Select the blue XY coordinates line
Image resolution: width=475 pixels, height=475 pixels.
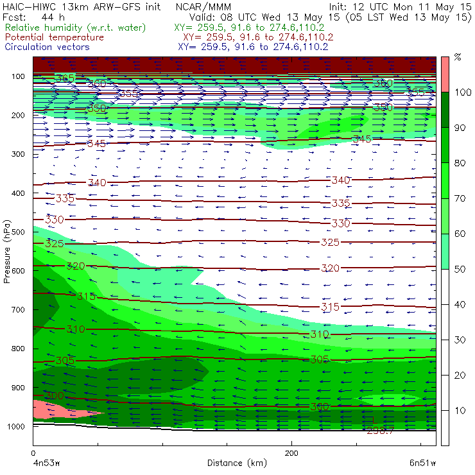[253, 47]
